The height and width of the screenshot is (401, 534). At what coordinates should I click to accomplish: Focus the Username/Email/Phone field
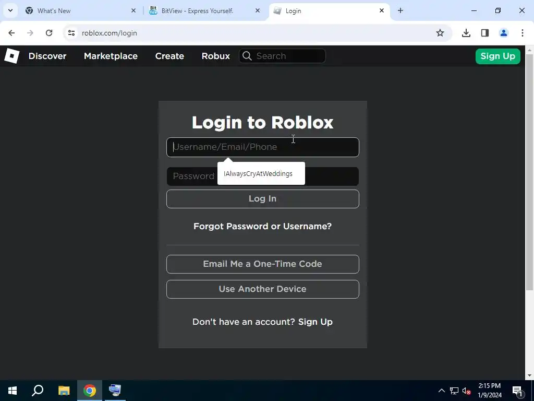(263, 147)
